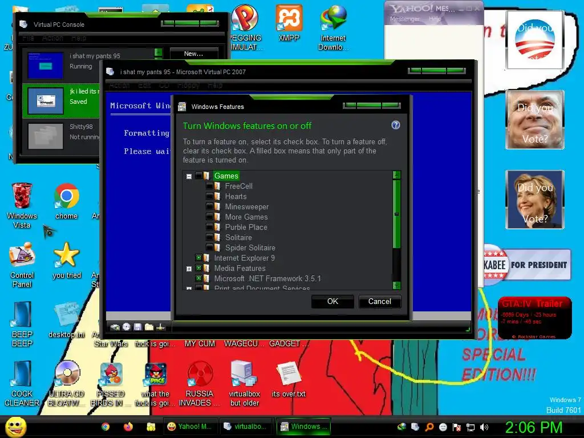Click the features list scroll-up arrow

coord(397,175)
